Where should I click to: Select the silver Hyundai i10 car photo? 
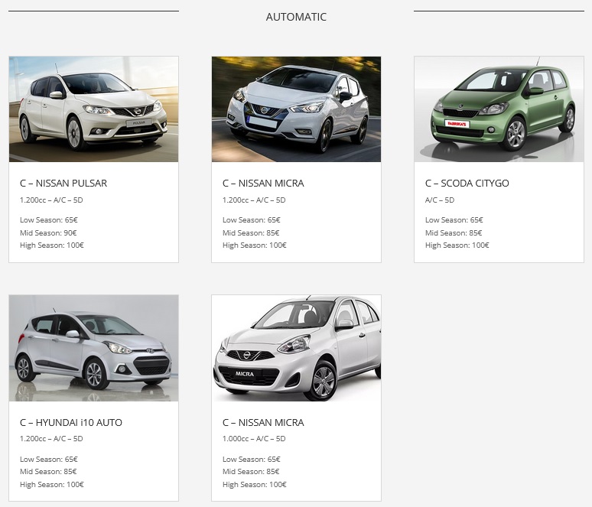coord(93,348)
